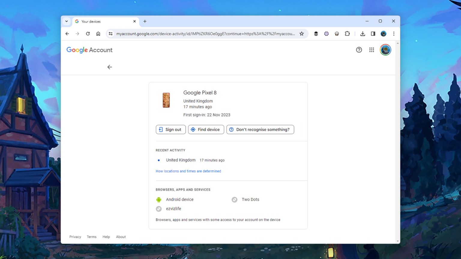This screenshot has width=461, height=259.
Task: Click 'Don't recognise something?' button
Action: click(x=260, y=129)
